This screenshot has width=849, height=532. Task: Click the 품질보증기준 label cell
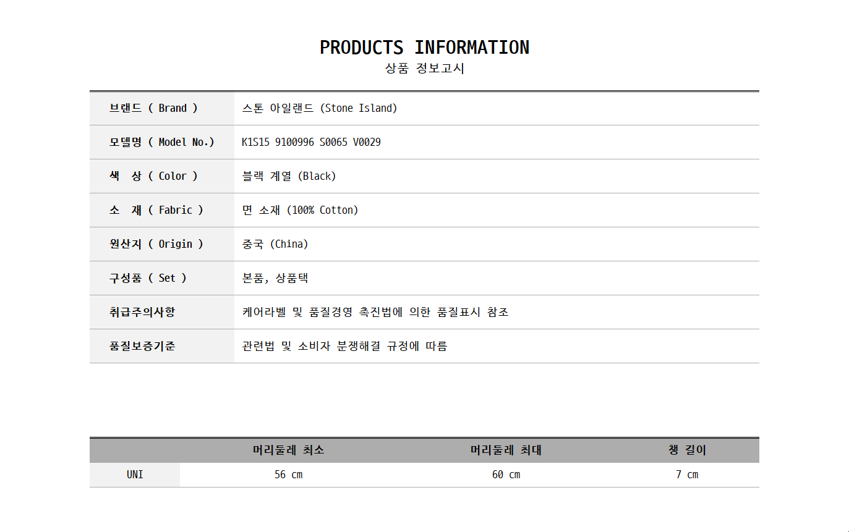point(142,346)
